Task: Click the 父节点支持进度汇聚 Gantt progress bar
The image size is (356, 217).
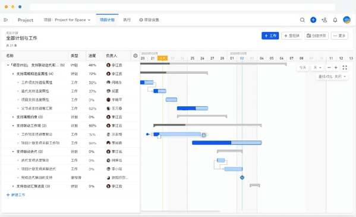Action: (193, 108)
